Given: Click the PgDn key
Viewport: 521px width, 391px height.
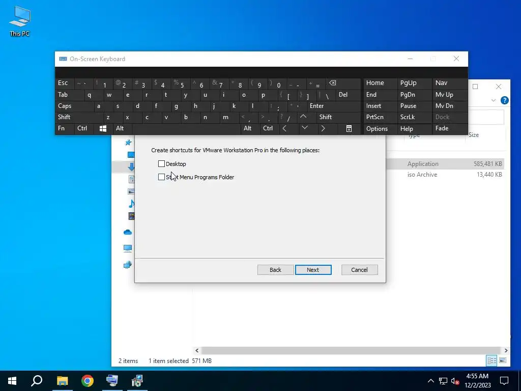Looking at the screenshot, I should (414, 95).
